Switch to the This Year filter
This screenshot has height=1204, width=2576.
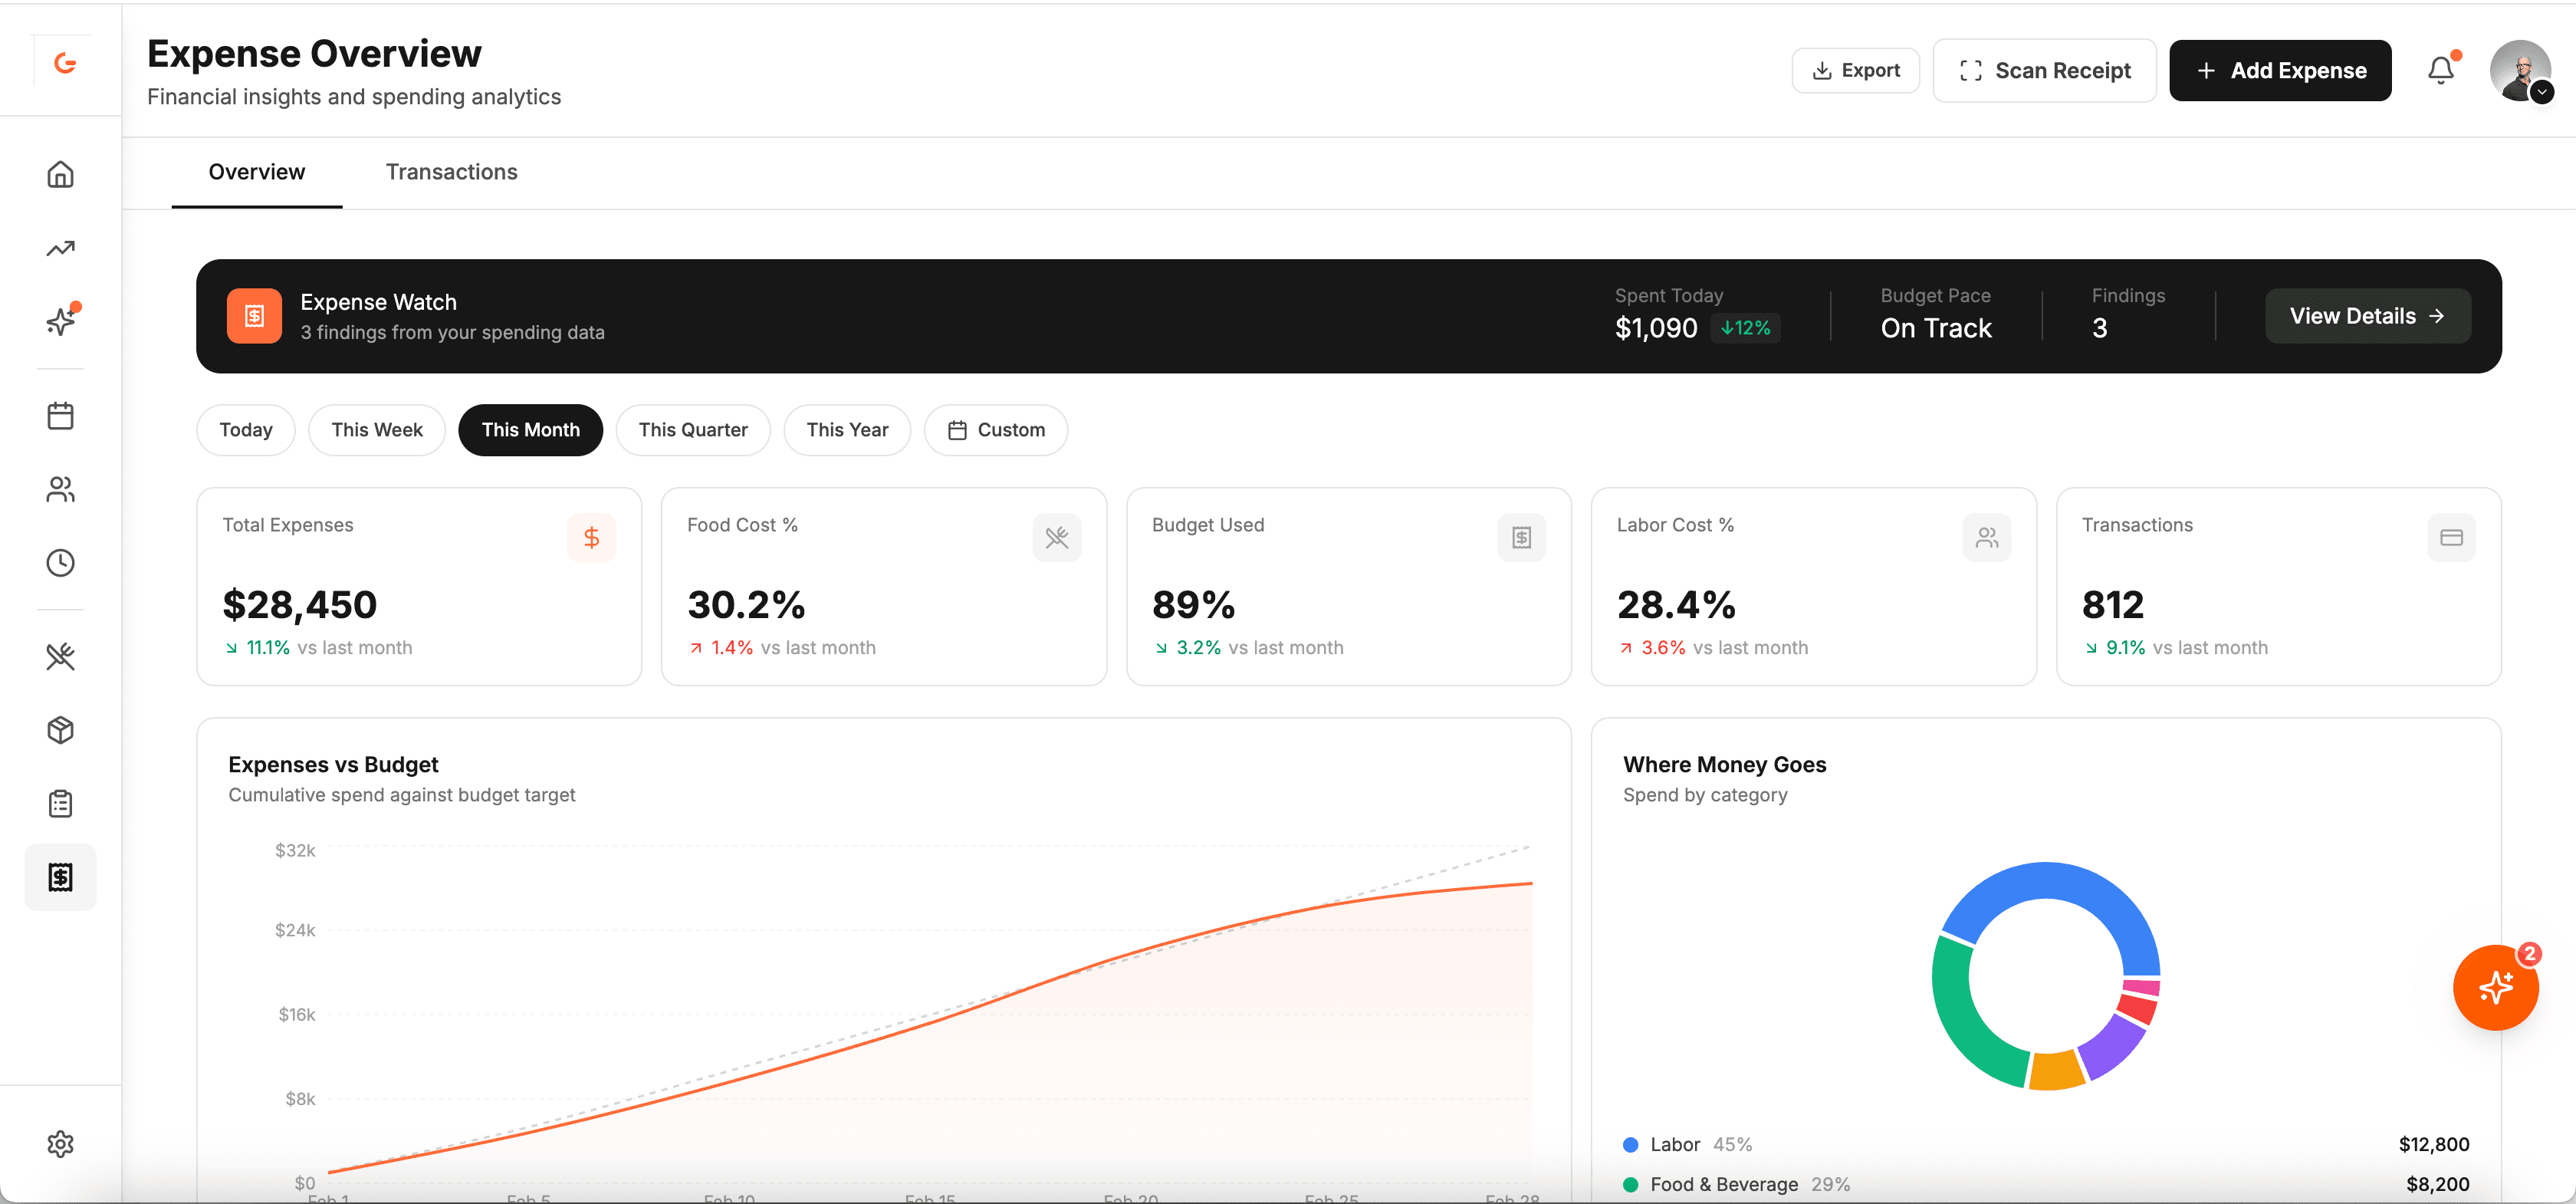847,429
